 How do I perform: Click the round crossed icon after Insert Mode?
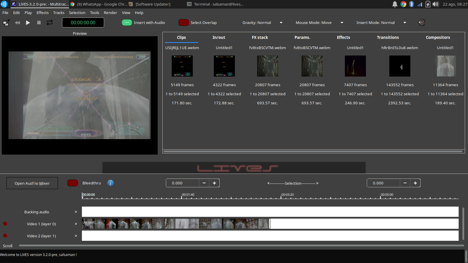(x=421, y=23)
